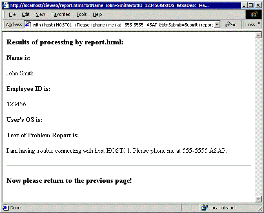Click the 'John Smith' text
This screenshot has width=264, height=213.
tap(20, 73)
